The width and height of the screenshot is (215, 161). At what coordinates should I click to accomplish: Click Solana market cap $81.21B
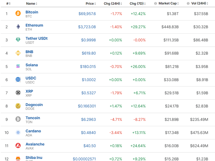pyautogui.click(x=172, y=67)
